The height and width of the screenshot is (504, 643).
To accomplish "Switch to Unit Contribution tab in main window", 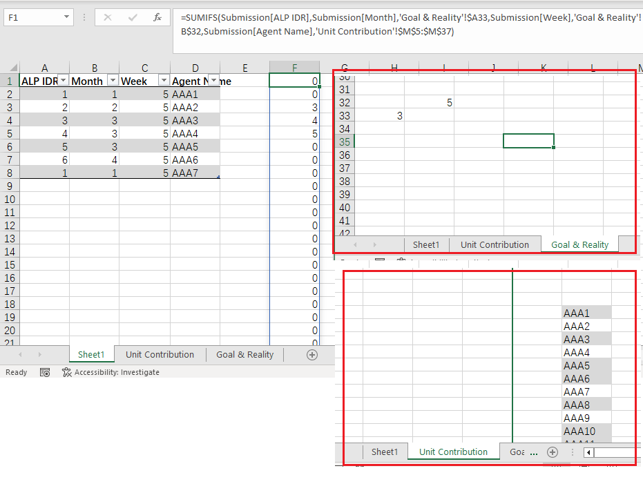I will tap(160, 355).
